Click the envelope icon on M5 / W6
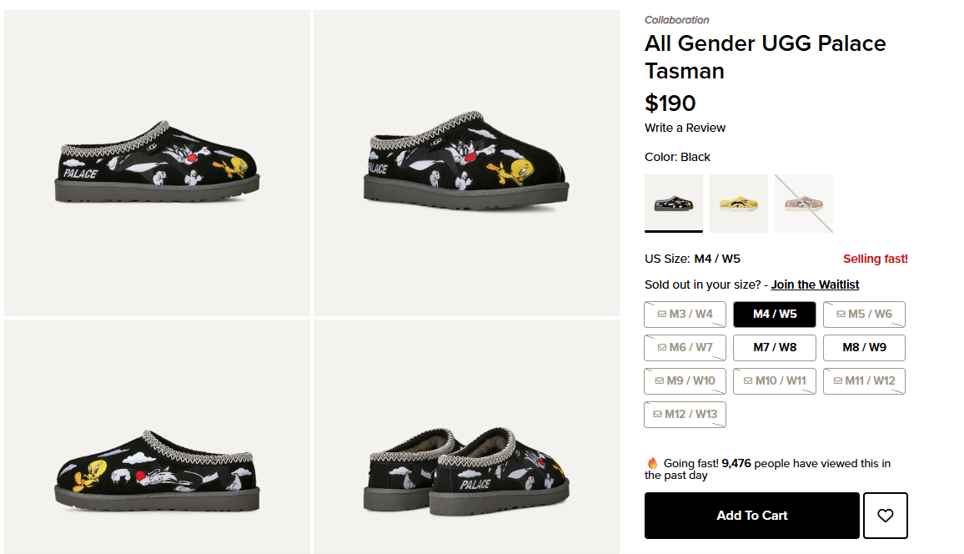 pyautogui.click(x=841, y=315)
